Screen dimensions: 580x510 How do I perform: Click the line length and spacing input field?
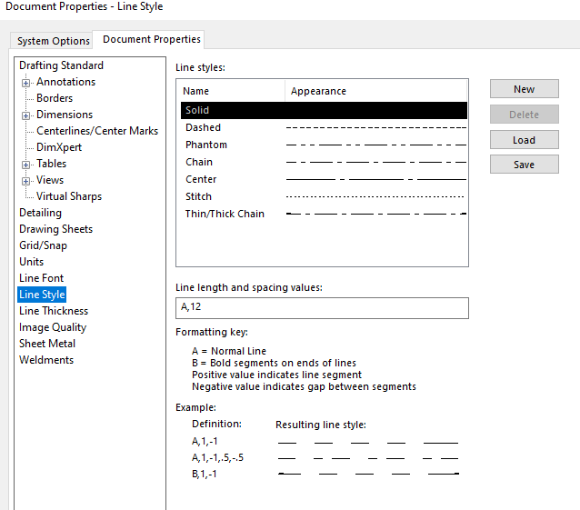click(x=322, y=308)
